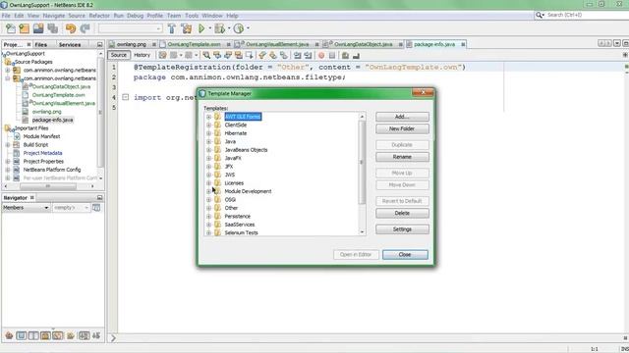This screenshot has width=629, height=353.
Task: Click the Projects panel horizontal scrollbar
Action: [48, 186]
